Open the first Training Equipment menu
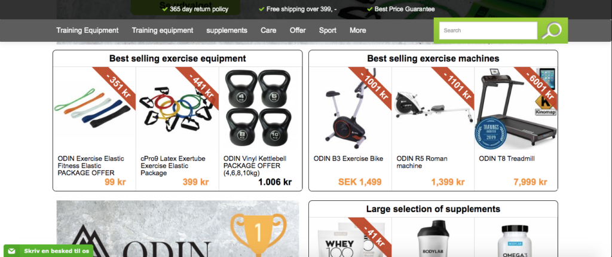Screen dimensions: 612x257 point(87,30)
